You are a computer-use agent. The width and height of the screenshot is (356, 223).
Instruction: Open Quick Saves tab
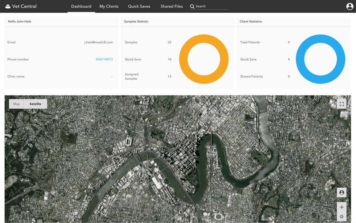[x=139, y=7]
